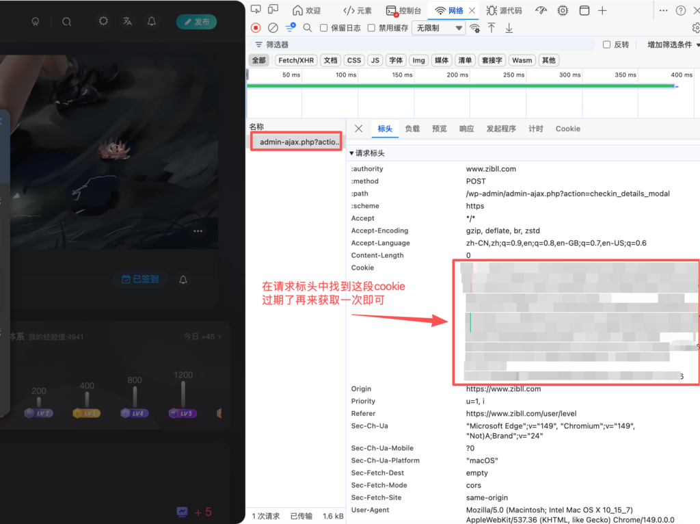
Task: Open network search with magnifier icon
Action: pyautogui.click(x=308, y=27)
